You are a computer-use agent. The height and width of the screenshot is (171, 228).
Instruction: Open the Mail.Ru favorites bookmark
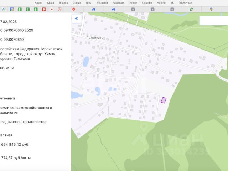click(x=161, y=3)
